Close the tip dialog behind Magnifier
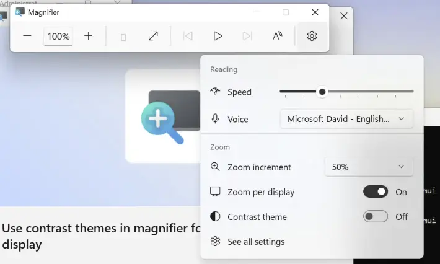Viewport: 440px width, 264px height. 344,16
